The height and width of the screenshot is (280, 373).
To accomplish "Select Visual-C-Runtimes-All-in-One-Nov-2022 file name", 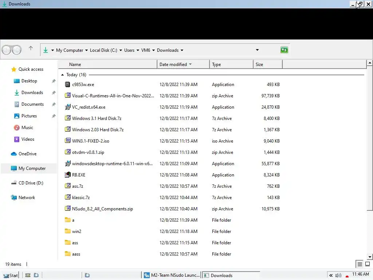I will tap(113, 96).
